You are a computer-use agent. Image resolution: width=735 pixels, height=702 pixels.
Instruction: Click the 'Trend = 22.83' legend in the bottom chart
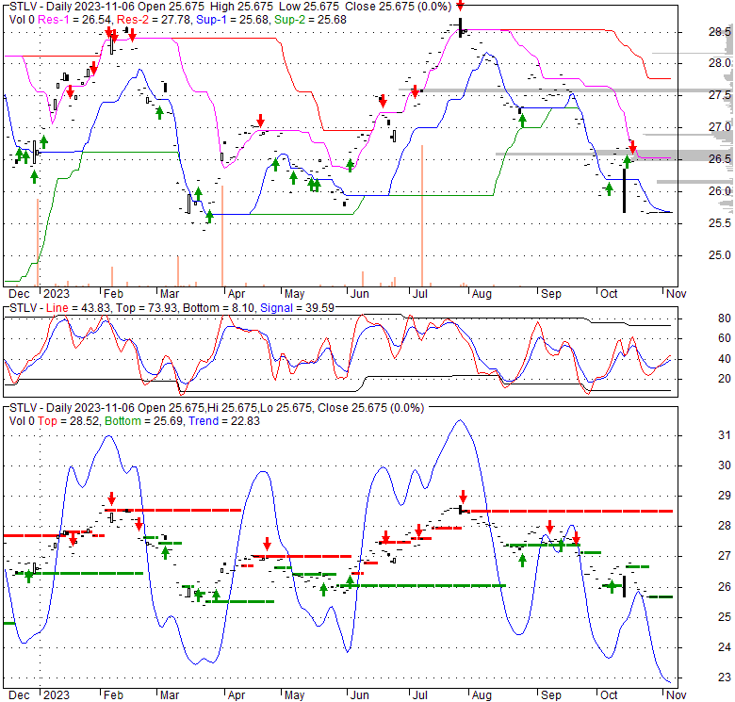coord(224,421)
